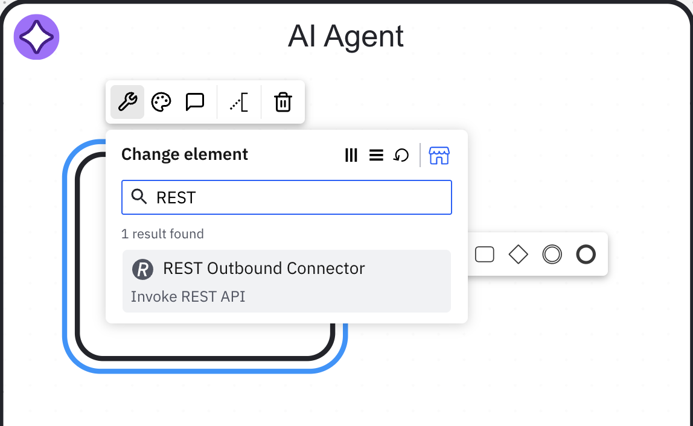Open the color palette picker

tap(161, 102)
